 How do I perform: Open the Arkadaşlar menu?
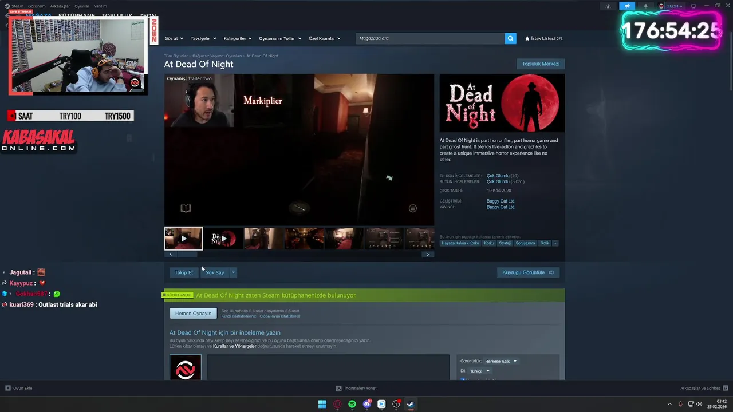point(60,6)
